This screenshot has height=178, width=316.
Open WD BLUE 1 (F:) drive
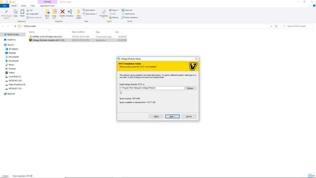click(15, 89)
